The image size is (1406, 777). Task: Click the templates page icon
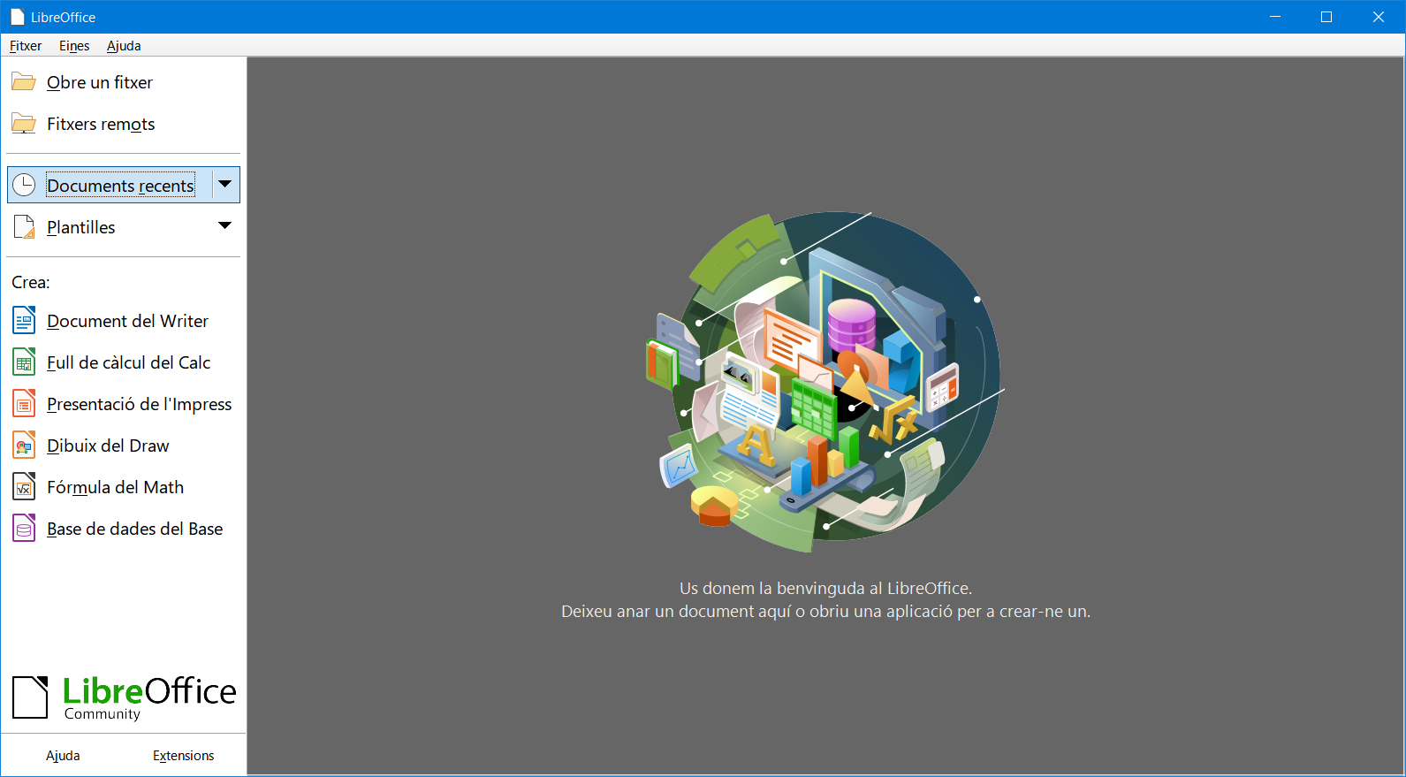(24, 227)
